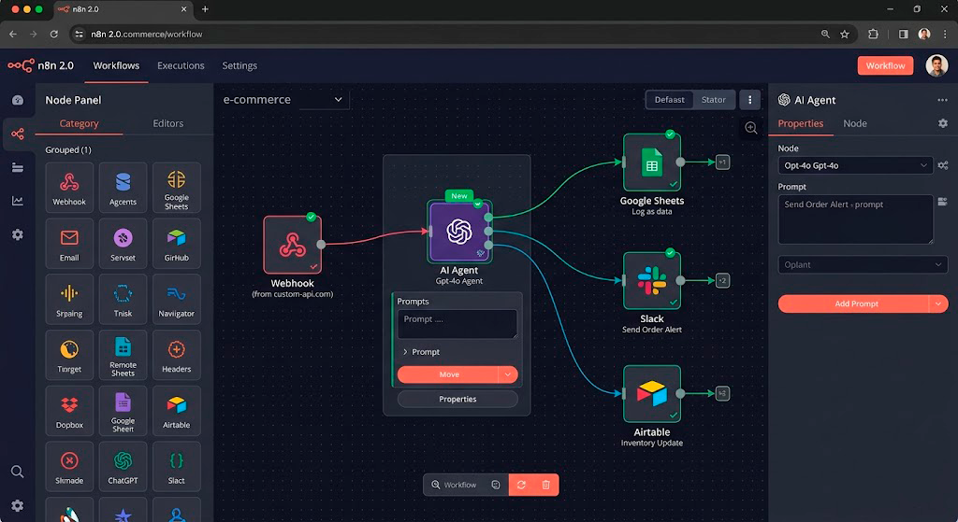958x522 pixels.
Task: Select the Dopbox node tile
Action: click(x=69, y=410)
